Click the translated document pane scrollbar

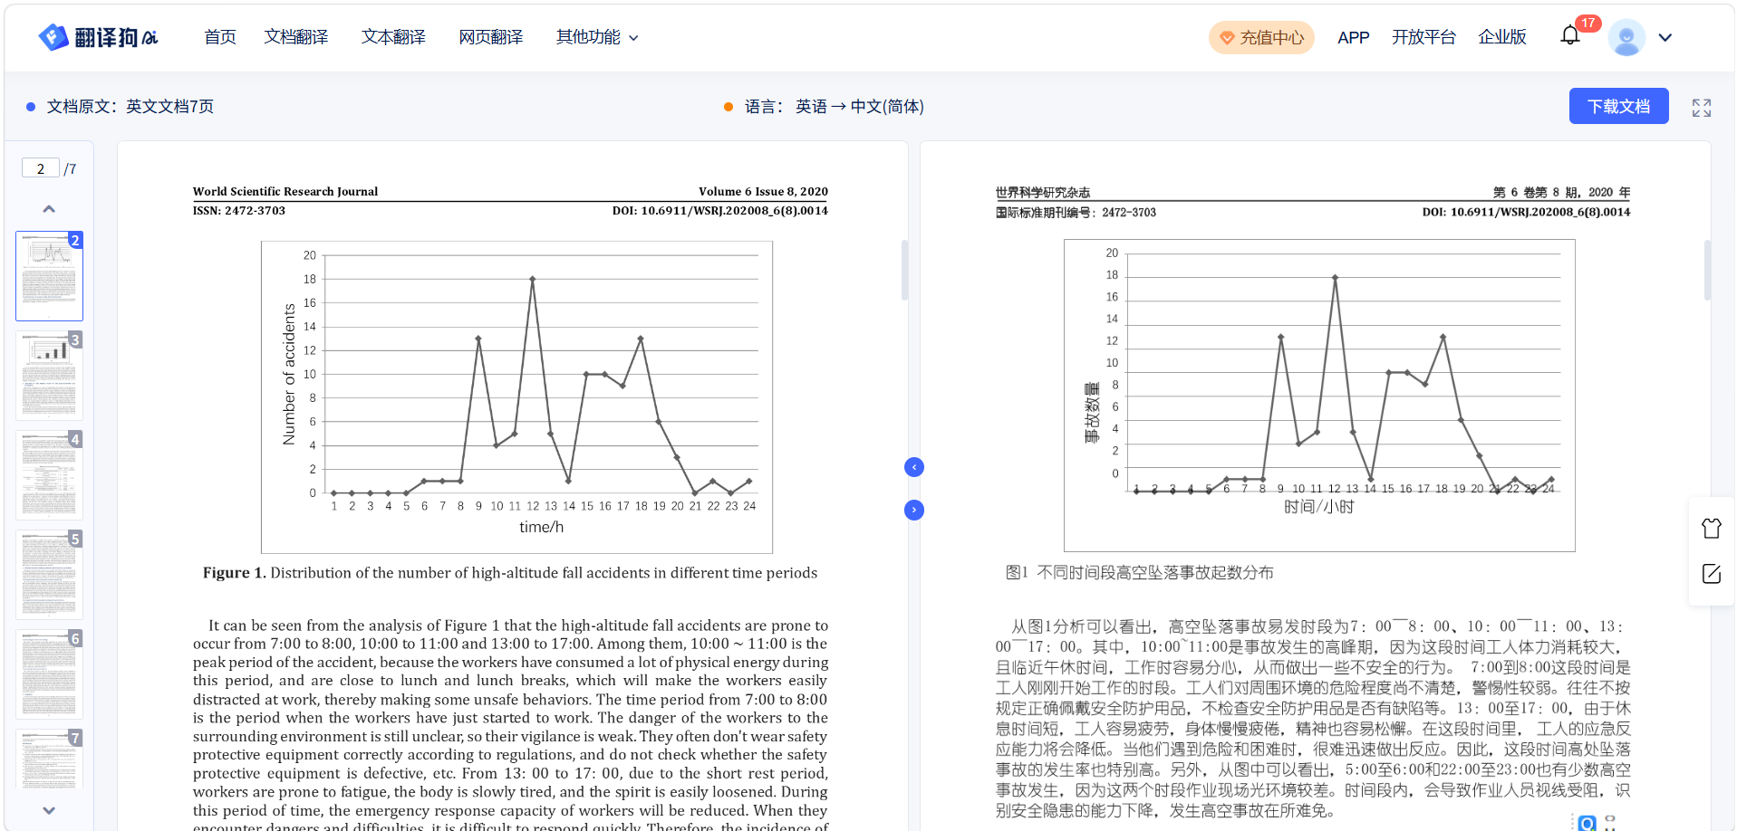click(x=1707, y=270)
